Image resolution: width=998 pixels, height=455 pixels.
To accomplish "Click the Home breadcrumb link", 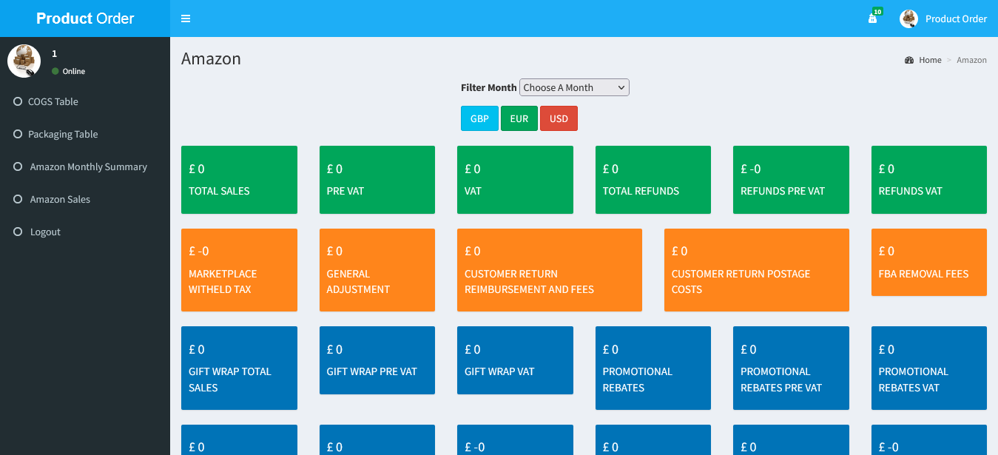I will (930, 60).
